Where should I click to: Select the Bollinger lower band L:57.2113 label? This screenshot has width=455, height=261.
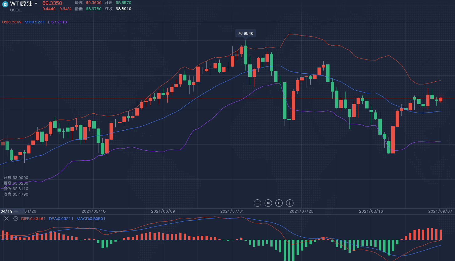click(x=57, y=22)
